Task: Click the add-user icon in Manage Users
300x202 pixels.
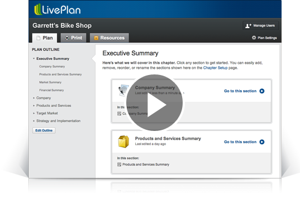Action: (248, 26)
